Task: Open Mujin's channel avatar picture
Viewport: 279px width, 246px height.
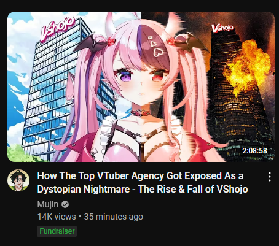Action: click(x=18, y=180)
